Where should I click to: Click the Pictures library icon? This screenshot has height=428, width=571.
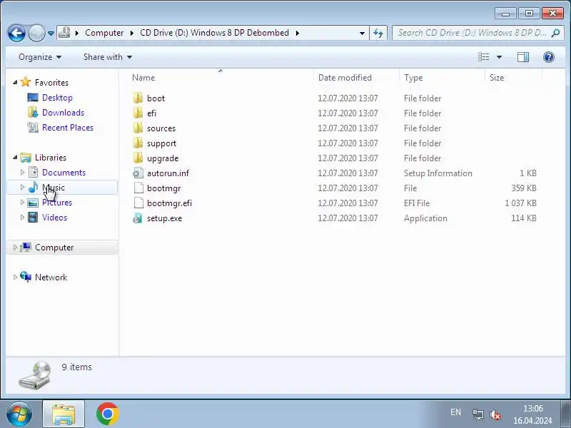[33, 203]
